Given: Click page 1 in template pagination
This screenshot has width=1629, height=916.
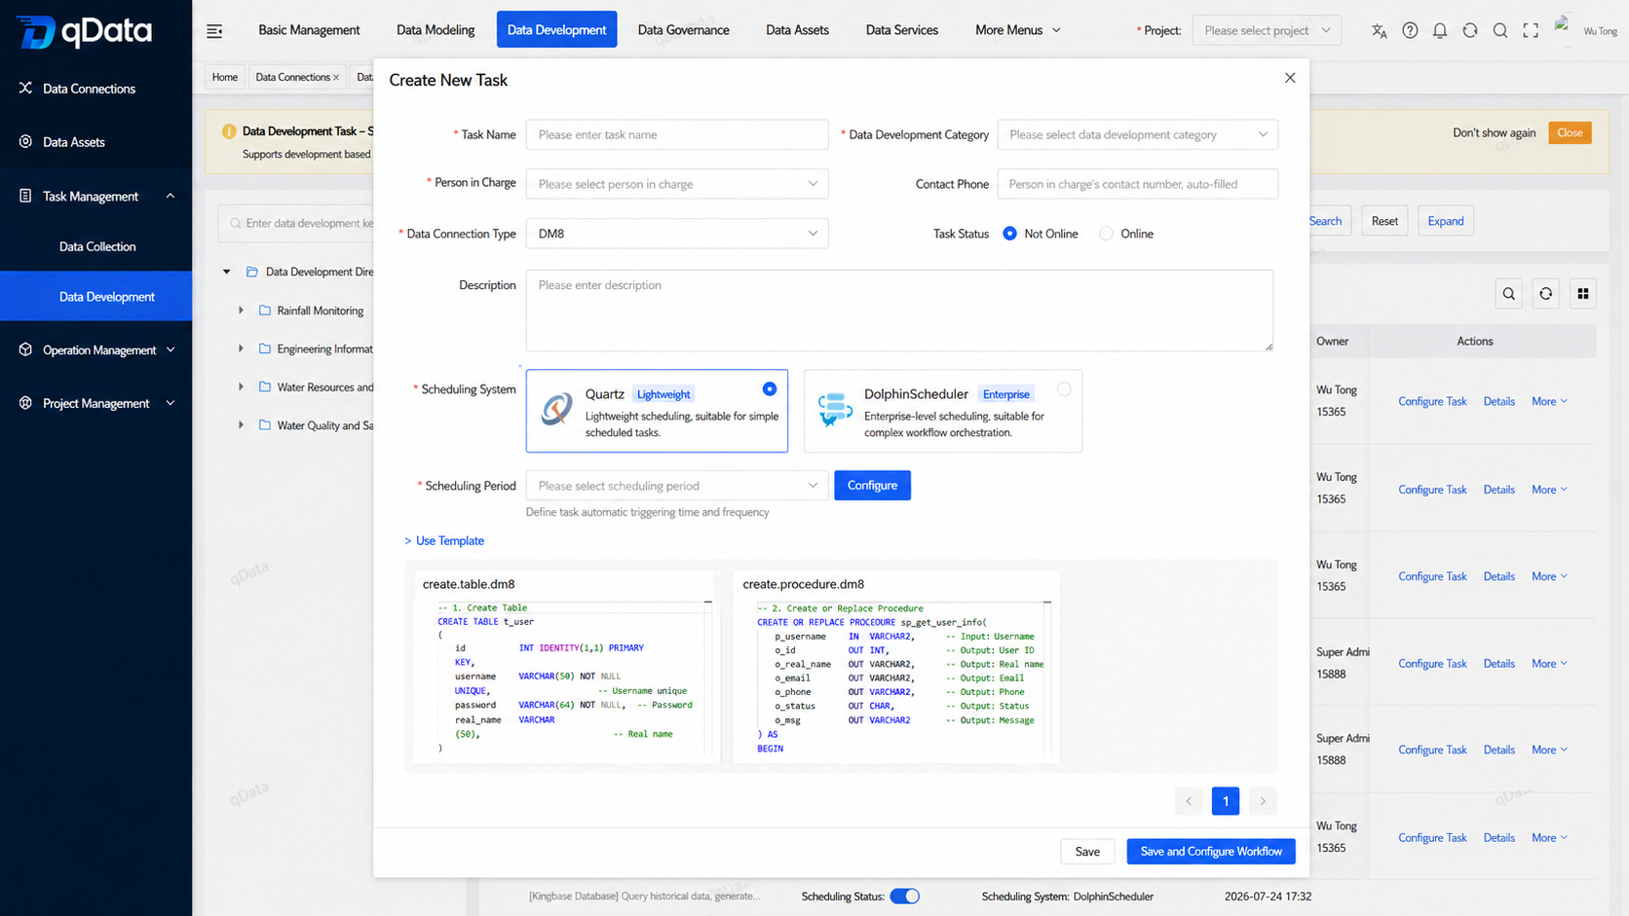Looking at the screenshot, I should point(1226,801).
